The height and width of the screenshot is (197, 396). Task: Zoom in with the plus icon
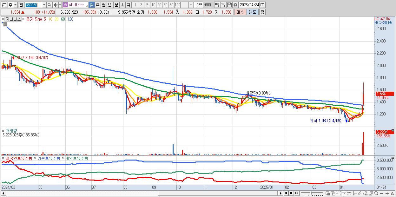(x=387, y=194)
